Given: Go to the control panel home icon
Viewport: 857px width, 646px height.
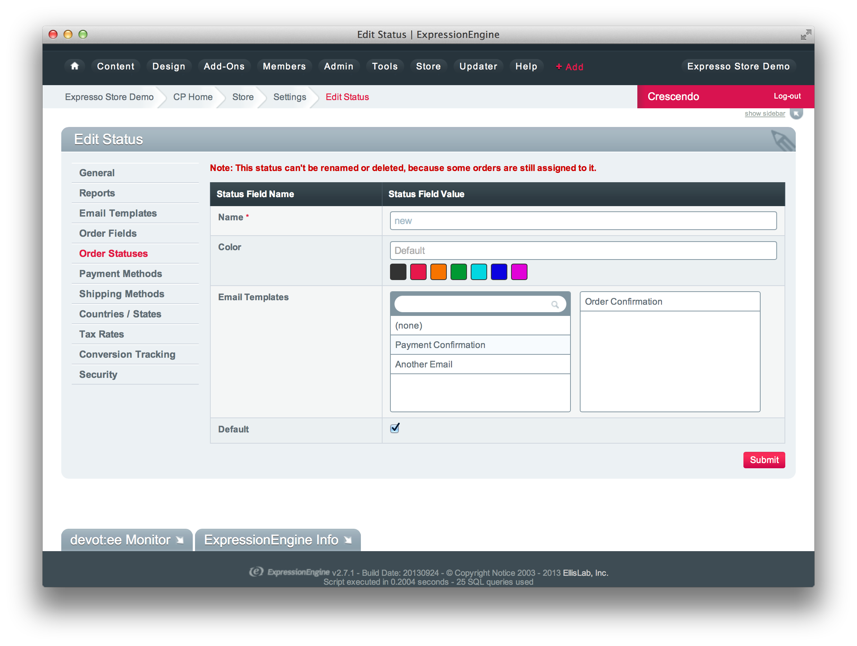Looking at the screenshot, I should coord(75,66).
